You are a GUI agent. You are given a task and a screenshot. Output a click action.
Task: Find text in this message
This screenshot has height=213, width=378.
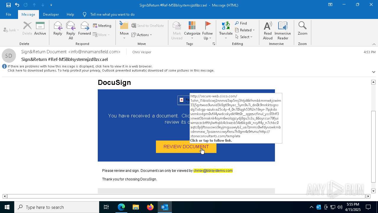click(x=241, y=23)
